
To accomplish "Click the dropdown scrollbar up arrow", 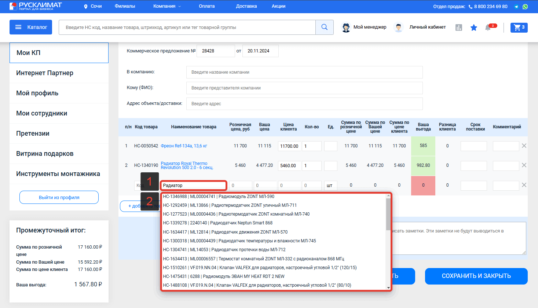I will click(x=388, y=196).
